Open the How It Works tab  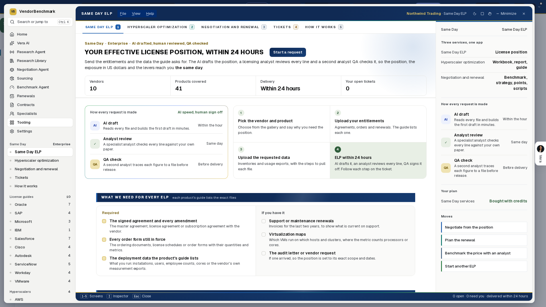pos(324,27)
